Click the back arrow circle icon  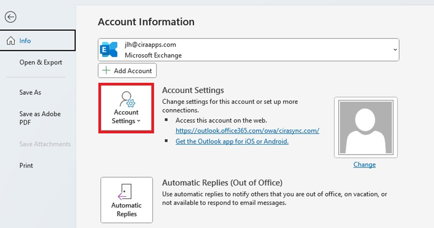click(11, 17)
